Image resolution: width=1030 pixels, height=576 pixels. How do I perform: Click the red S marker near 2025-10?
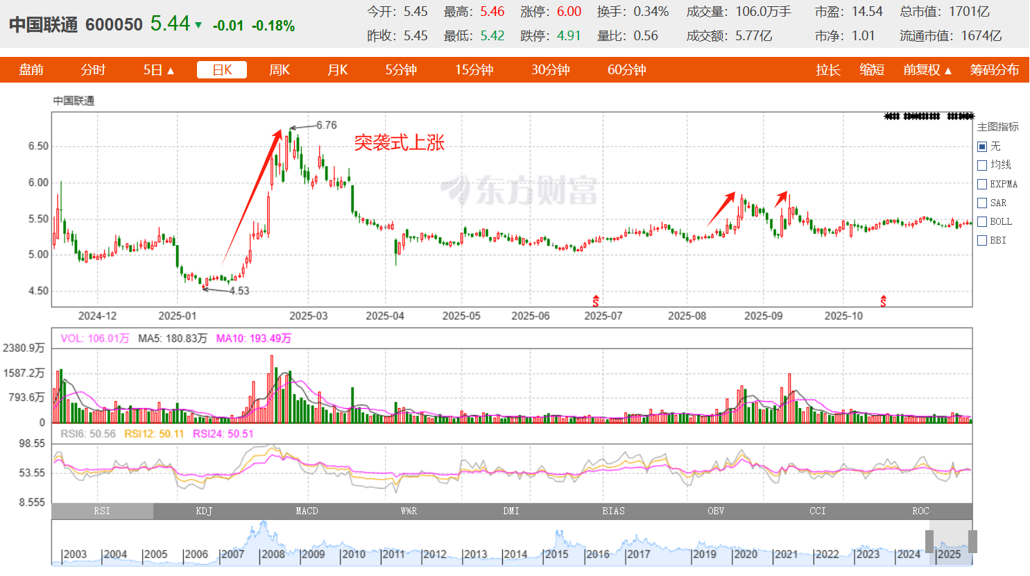point(883,300)
